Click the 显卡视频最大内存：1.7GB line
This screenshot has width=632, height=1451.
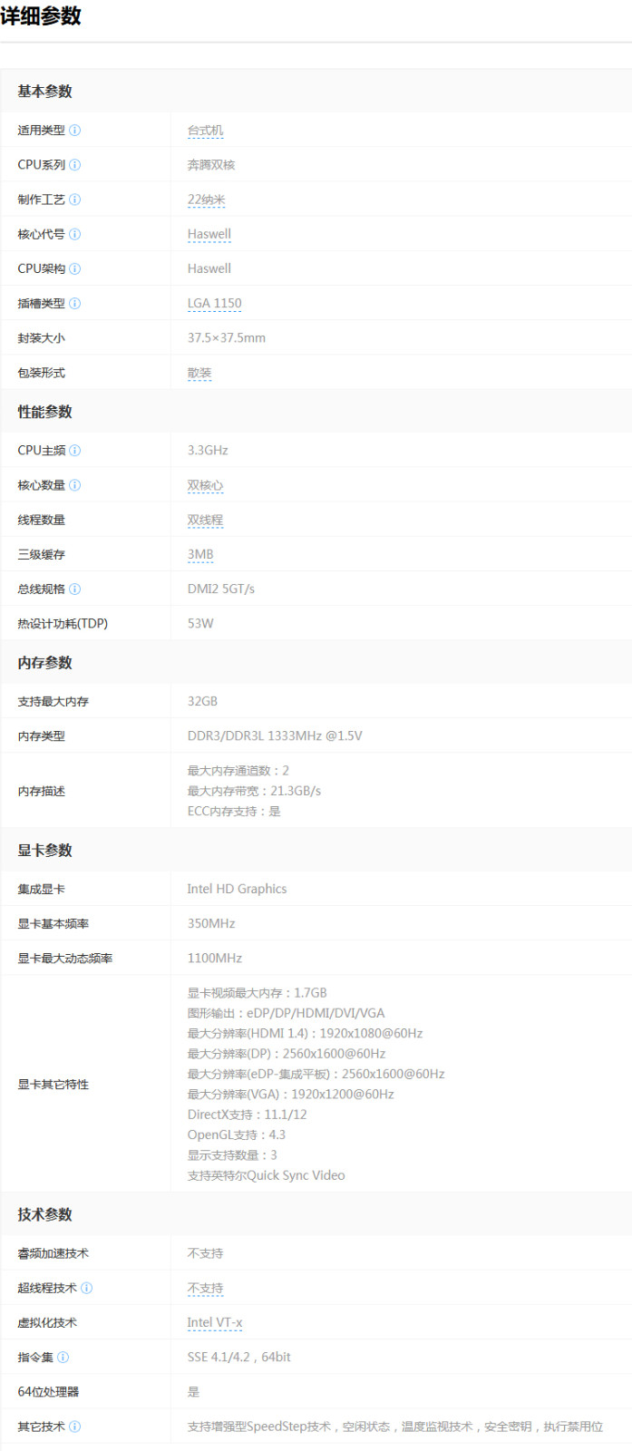(257, 993)
